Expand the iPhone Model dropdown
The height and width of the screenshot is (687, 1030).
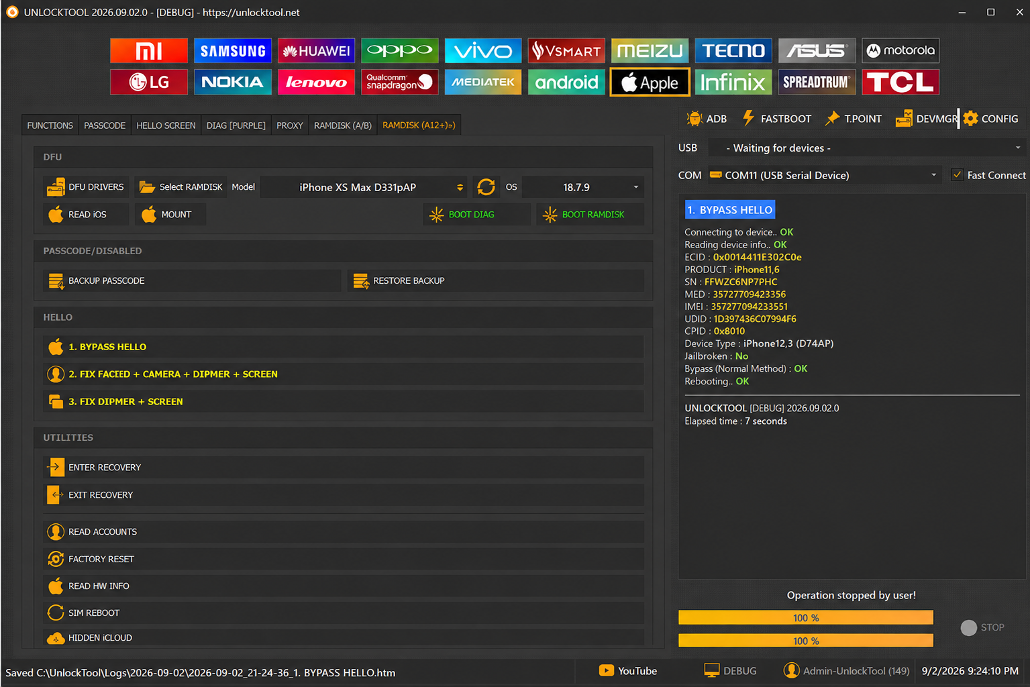click(364, 187)
